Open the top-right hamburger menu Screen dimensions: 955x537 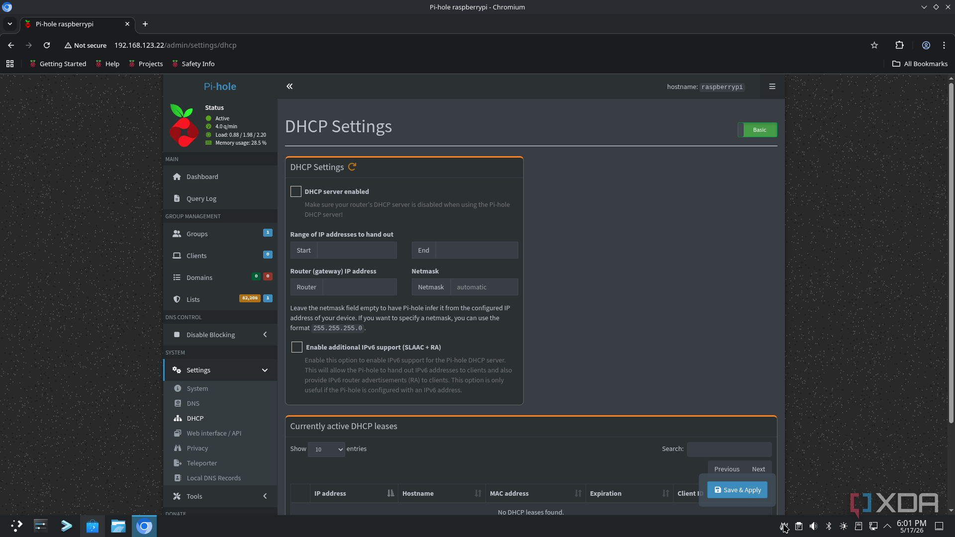click(x=772, y=87)
